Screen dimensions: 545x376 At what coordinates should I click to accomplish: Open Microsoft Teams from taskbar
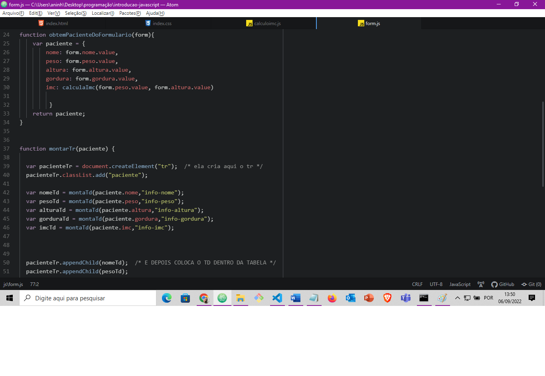tap(406, 298)
